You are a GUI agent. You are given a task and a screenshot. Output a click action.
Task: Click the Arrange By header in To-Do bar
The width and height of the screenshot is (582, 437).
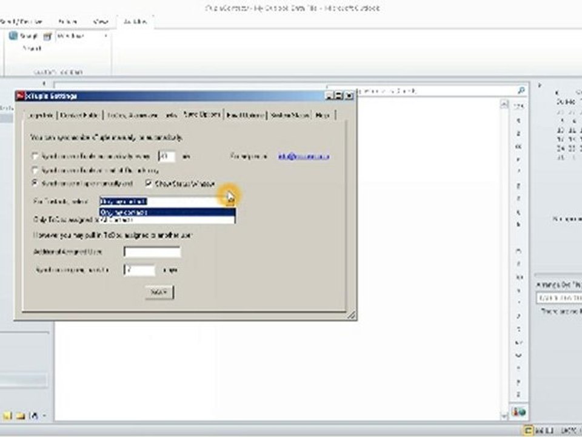pos(558,285)
